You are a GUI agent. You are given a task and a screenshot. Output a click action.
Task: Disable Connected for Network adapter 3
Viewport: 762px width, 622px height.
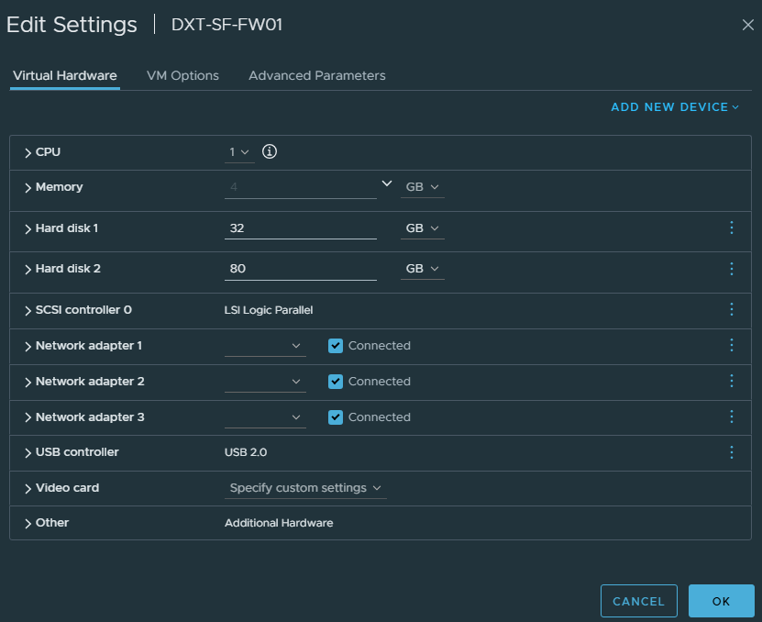tap(336, 417)
